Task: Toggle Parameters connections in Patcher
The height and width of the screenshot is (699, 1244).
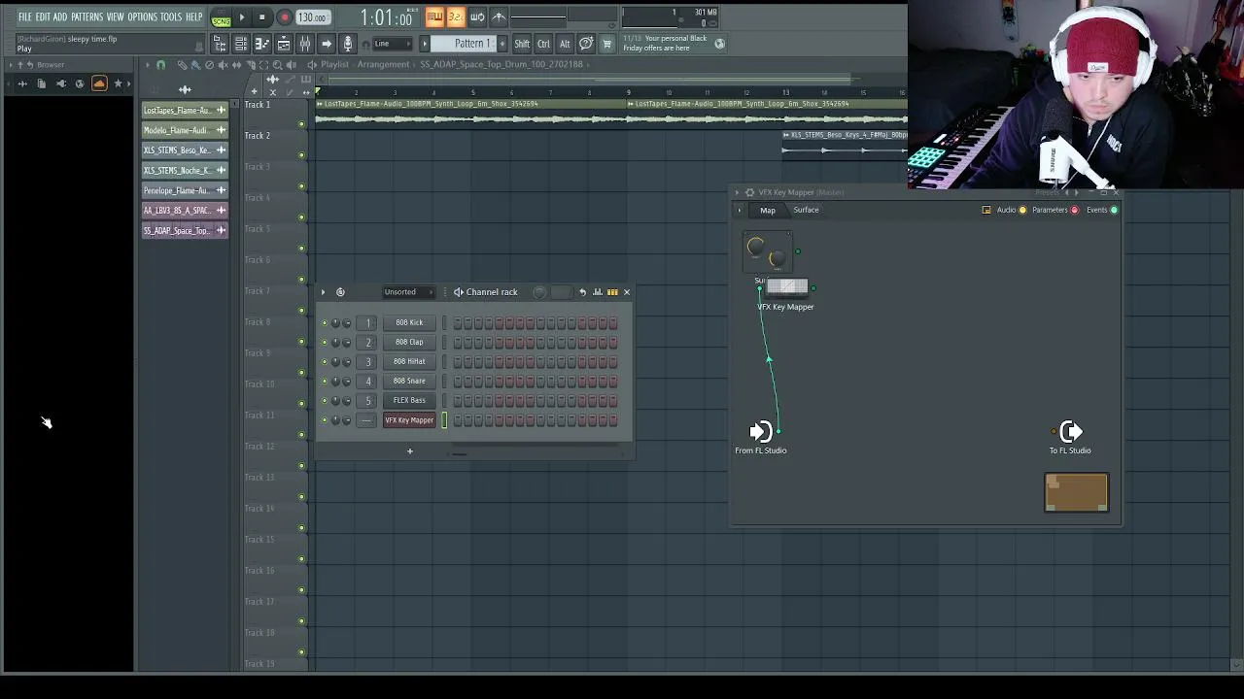Action: click(1054, 210)
